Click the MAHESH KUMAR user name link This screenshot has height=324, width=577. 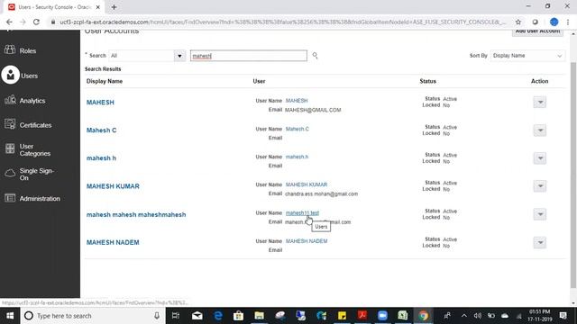click(307, 184)
